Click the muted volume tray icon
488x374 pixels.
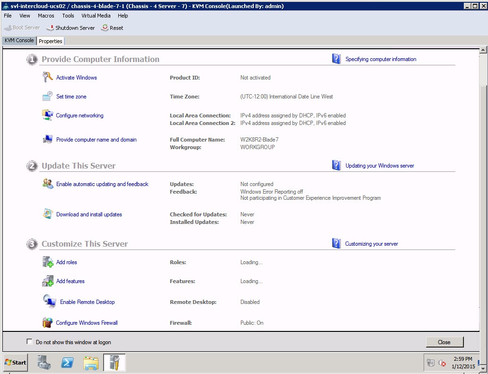442,363
